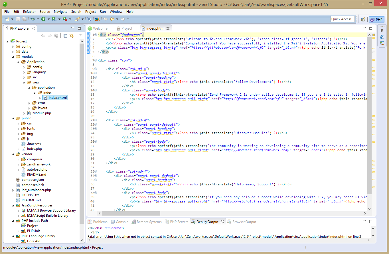Start debugging with the bug icon
This screenshot has height=254, width=389.
coord(33,19)
